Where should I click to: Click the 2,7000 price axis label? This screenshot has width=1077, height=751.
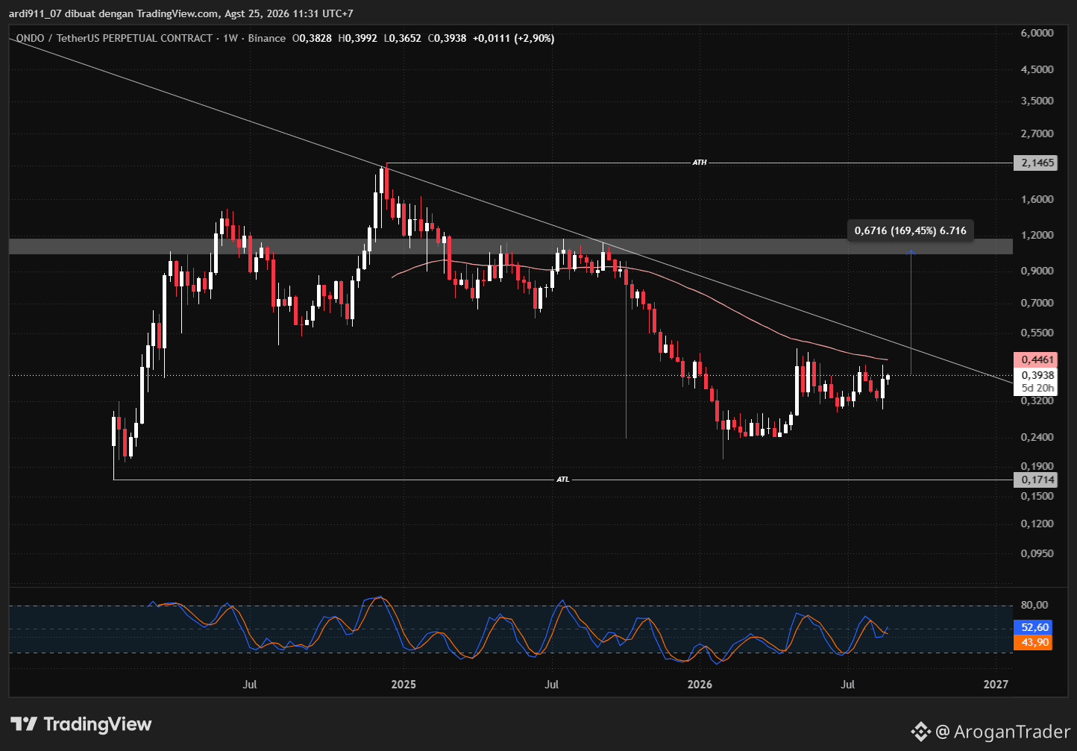pyautogui.click(x=1037, y=133)
